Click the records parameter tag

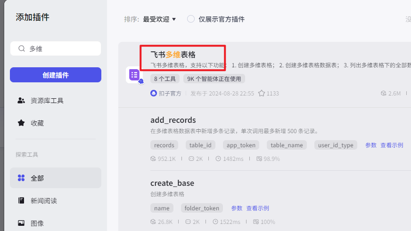[164, 145]
